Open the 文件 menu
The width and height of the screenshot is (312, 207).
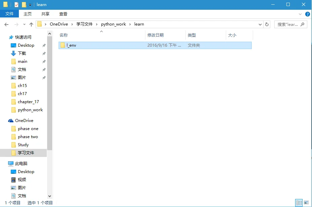9,14
